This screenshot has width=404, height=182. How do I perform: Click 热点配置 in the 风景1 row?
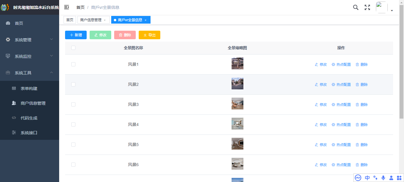(341, 64)
